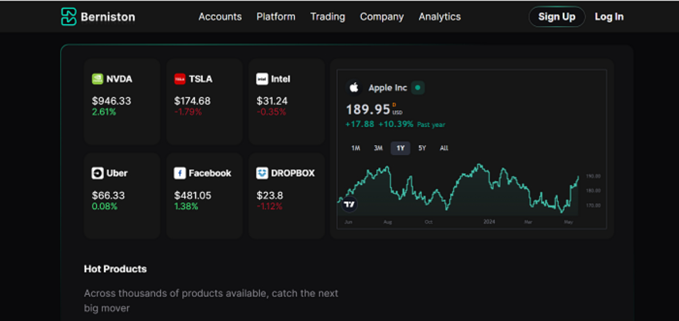
Task: Click the Apple price line chart
Action: click(458, 189)
